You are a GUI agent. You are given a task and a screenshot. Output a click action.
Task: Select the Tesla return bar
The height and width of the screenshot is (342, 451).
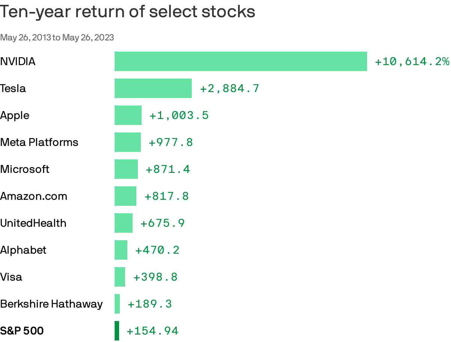153,88
